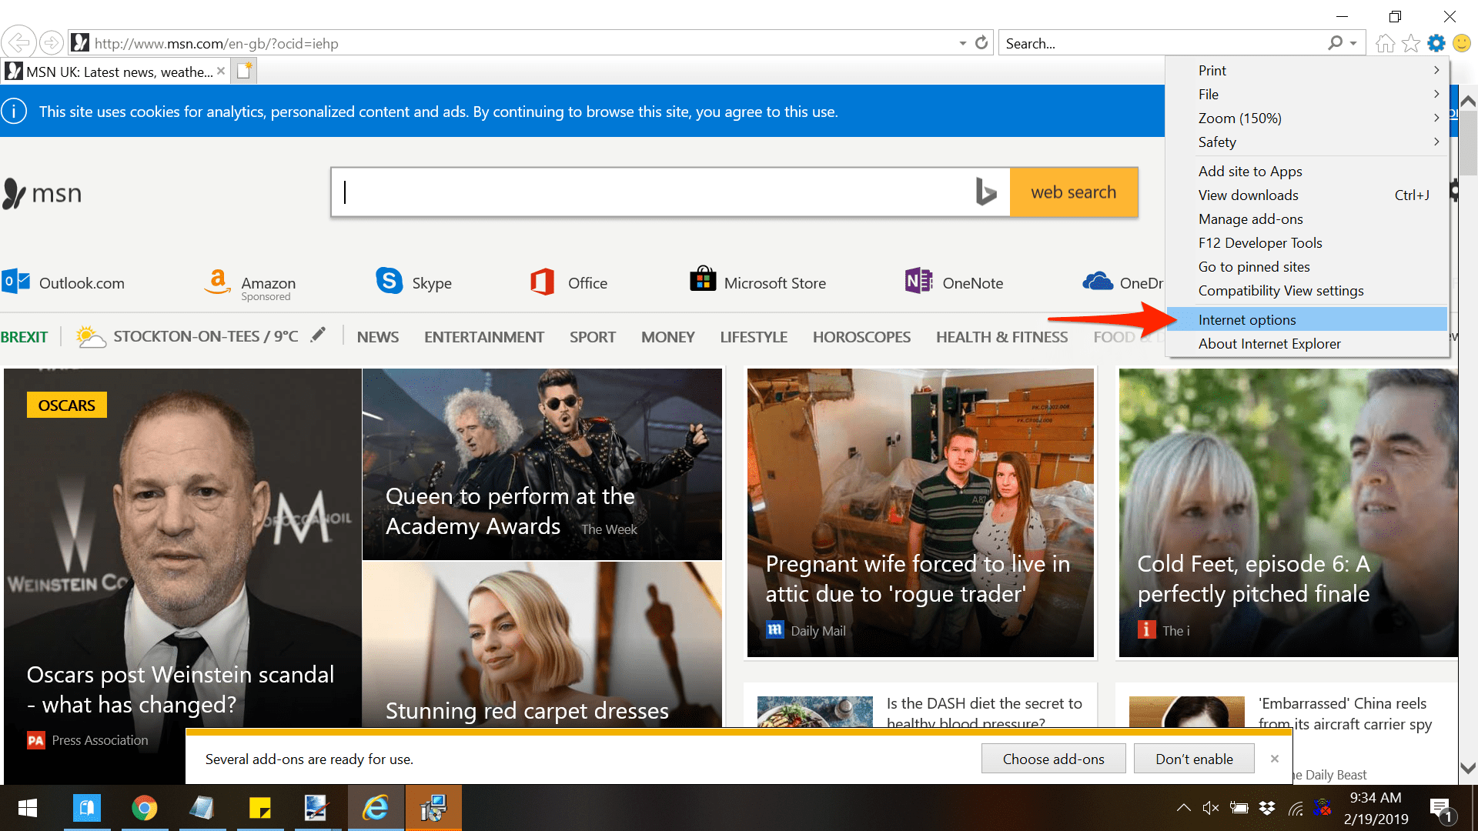Open the BREXIT link
Screen dimensions: 1478x831
click(x=24, y=337)
